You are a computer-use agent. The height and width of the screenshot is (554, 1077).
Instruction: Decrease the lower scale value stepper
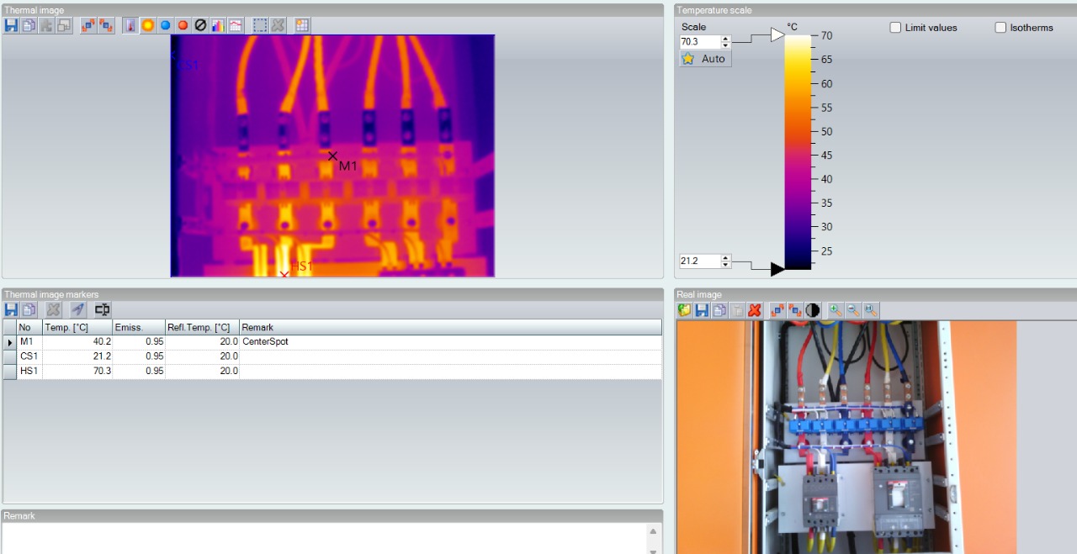pos(724,264)
